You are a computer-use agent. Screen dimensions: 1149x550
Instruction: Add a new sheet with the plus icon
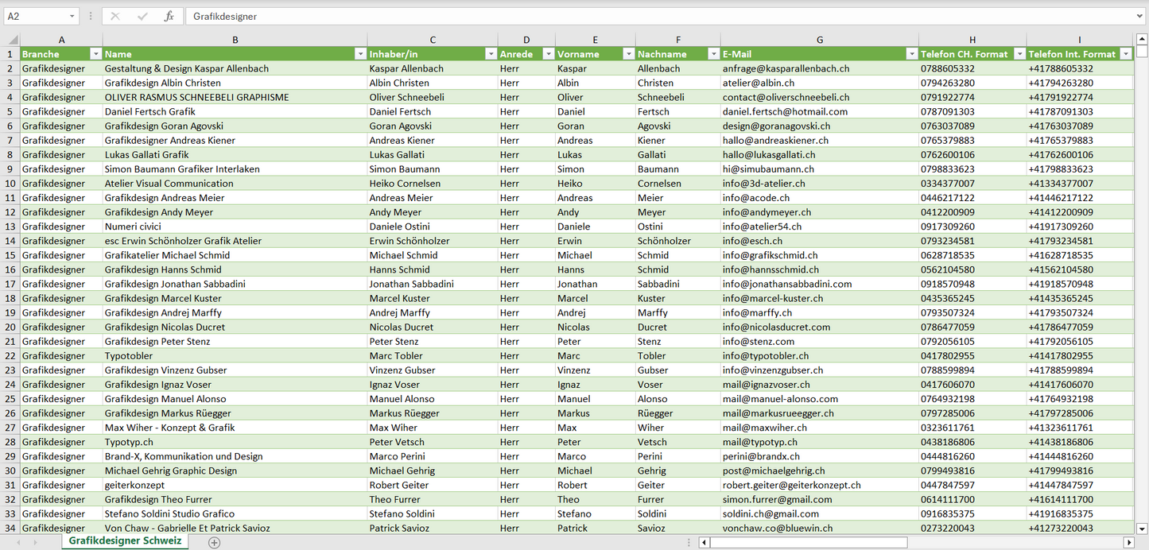(214, 542)
